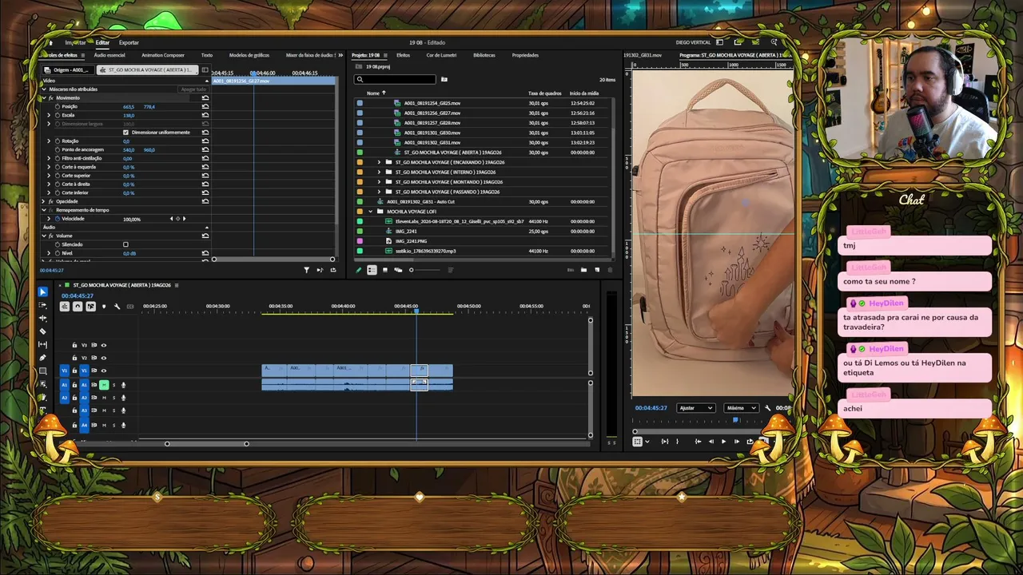Toggle animation stopwatch for Rotação

click(57, 141)
